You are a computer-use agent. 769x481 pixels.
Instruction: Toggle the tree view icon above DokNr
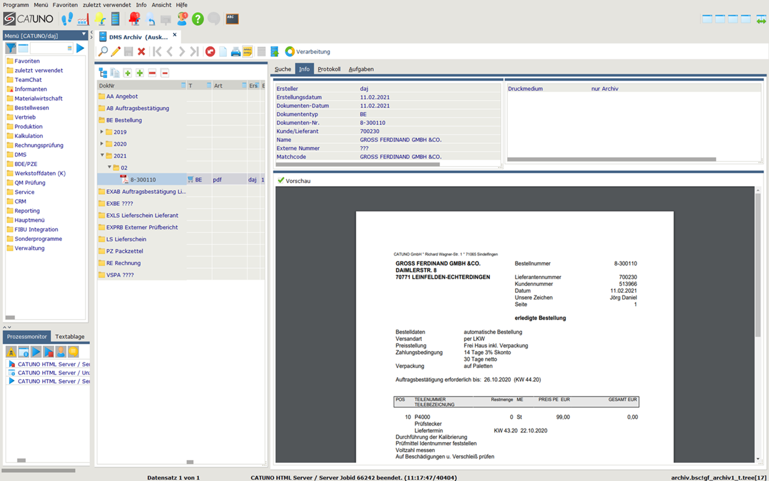[103, 73]
